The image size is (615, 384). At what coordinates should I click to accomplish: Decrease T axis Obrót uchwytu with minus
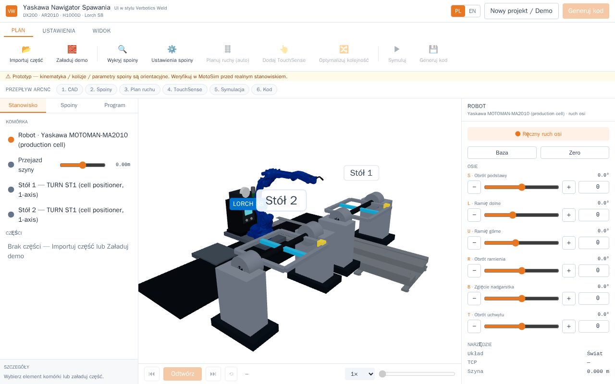(474, 326)
